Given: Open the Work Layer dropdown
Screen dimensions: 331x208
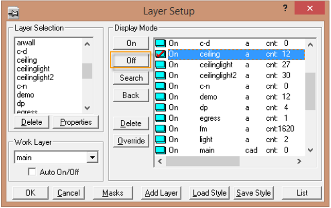Looking at the screenshot, I should pos(93,158).
